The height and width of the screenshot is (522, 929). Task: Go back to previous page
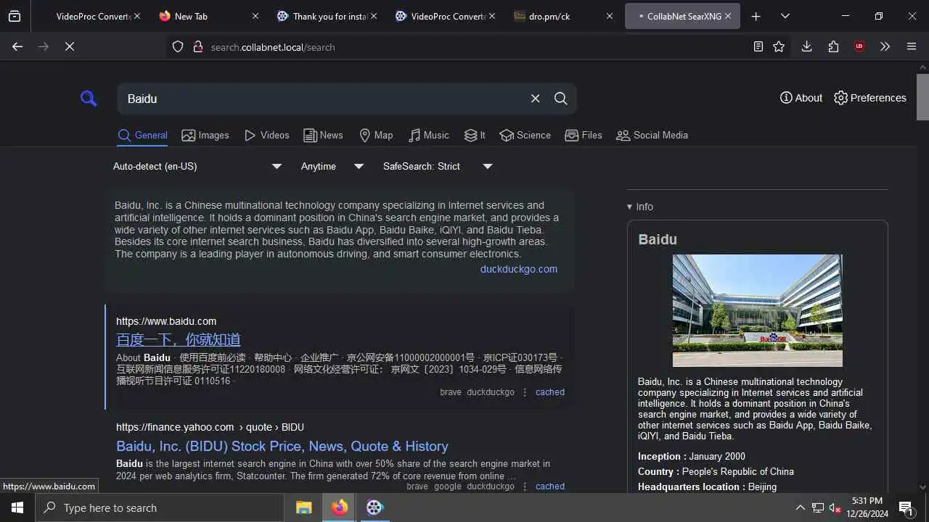click(x=17, y=46)
